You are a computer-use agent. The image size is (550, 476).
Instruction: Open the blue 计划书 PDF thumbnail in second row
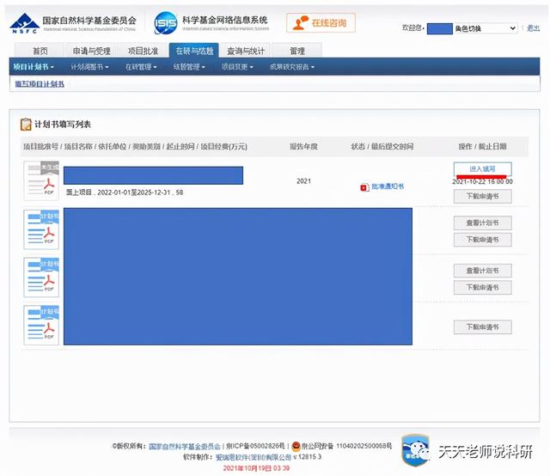(x=41, y=229)
